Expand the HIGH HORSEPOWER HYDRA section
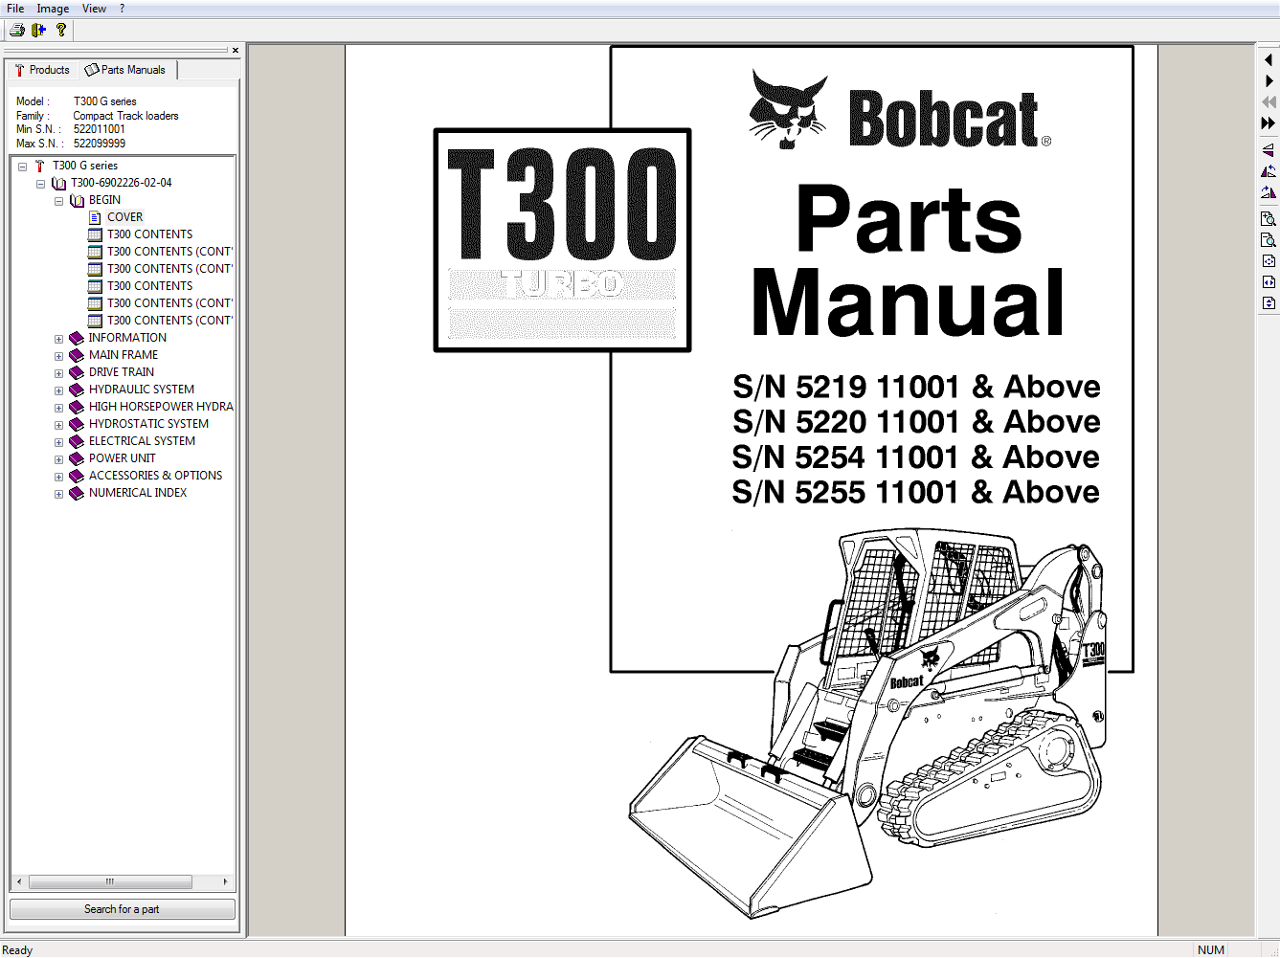The height and width of the screenshot is (958, 1280). [58, 408]
